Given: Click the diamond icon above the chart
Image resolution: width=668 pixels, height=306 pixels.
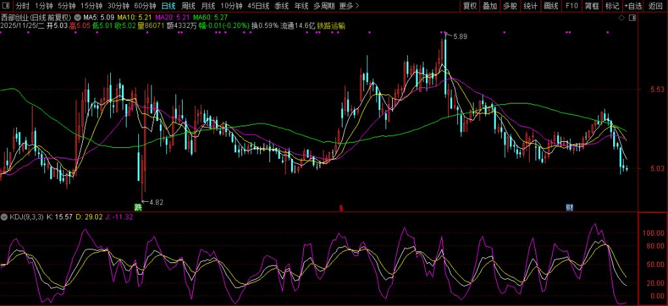Looking at the screenshot, I should pos(622,18).
